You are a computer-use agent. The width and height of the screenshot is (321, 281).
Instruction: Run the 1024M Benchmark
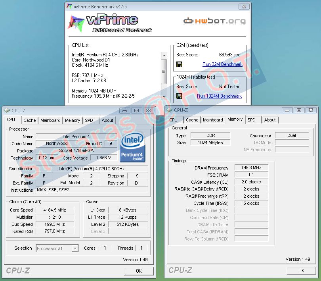pos(219,96)
